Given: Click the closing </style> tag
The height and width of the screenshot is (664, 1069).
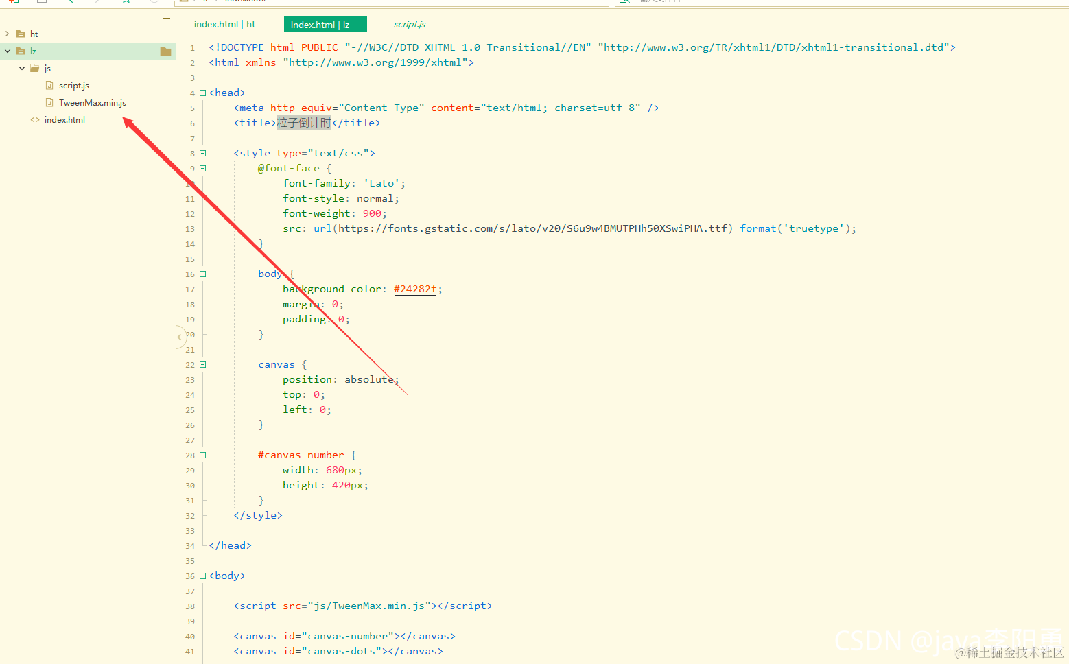Looking at the screenshot, I should 258,515.
